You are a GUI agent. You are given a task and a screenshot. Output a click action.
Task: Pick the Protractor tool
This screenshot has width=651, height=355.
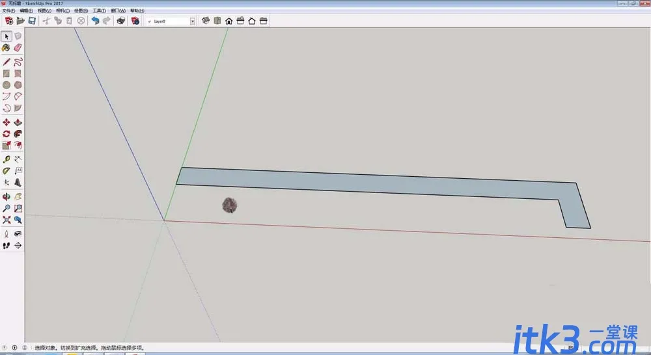7,171
